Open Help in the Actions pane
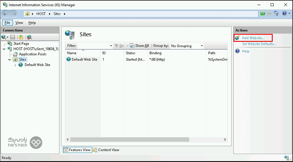 (x=245, y=51)
